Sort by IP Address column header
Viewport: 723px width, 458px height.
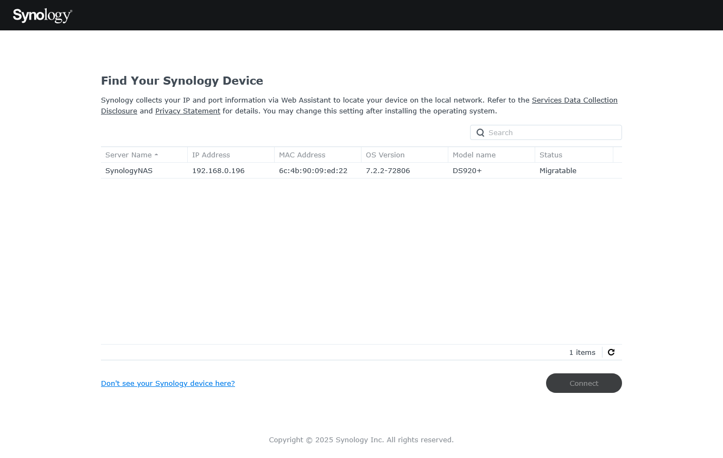tap(211, 155)
